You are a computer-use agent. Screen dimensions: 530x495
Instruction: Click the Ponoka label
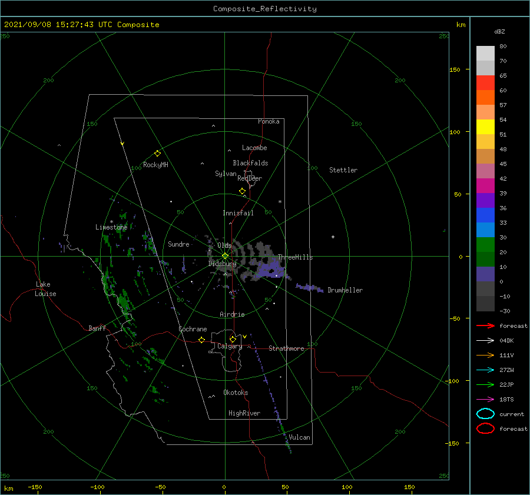(x=269, y=121)
